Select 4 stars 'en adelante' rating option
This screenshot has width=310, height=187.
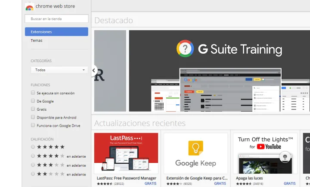[x=33, y=156]
